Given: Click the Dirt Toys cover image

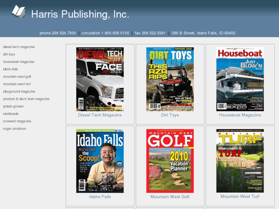Looking at the screenshot, I should point(170,79).
